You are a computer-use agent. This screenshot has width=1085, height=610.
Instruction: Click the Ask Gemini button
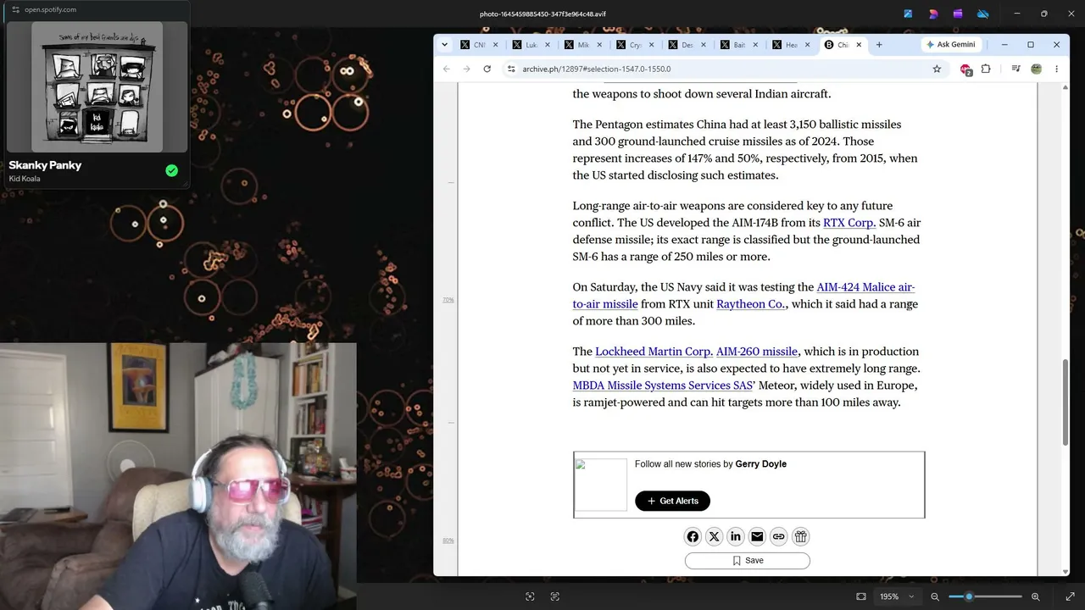(x=950, y=45)
